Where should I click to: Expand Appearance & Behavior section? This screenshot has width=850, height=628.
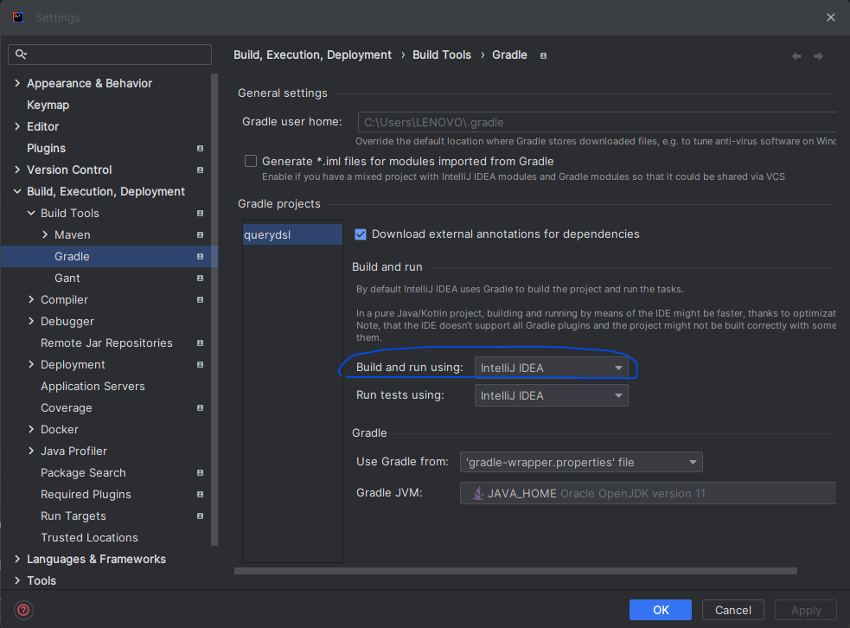tap(17, 83)
